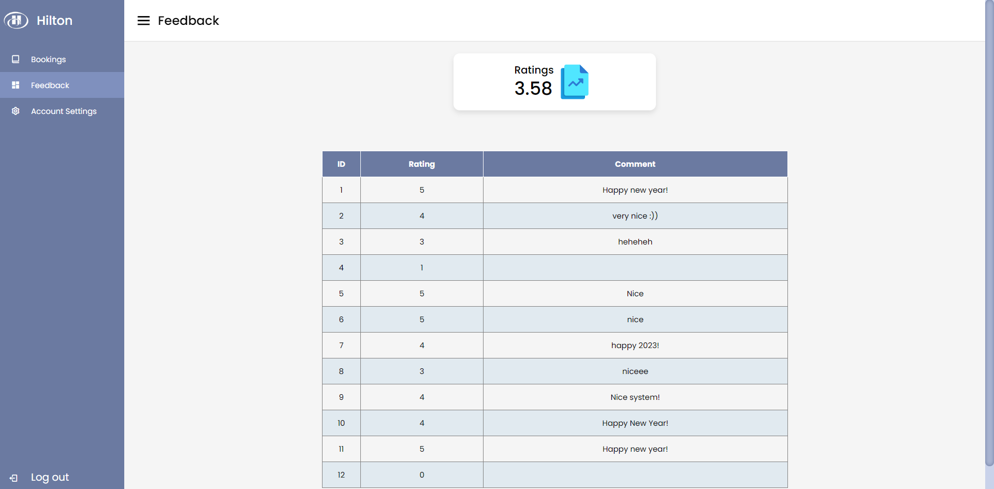Screen dimensions: 994x489
Task: Click the 3.58 average ratings value
Action: click(x=533, y=89)
